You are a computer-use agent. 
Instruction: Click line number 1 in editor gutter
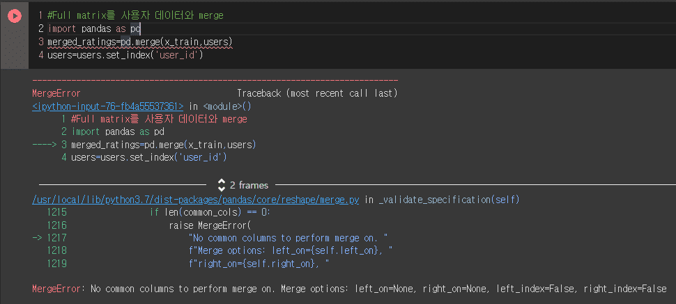tap(41, 16)
